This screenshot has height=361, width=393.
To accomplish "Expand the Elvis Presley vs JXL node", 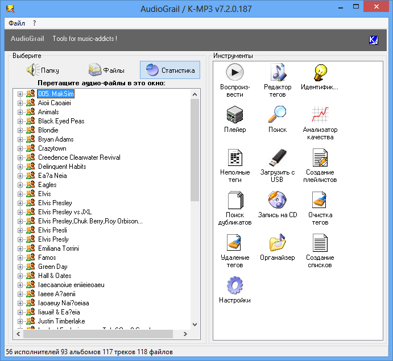I will [x=20, y=212].
